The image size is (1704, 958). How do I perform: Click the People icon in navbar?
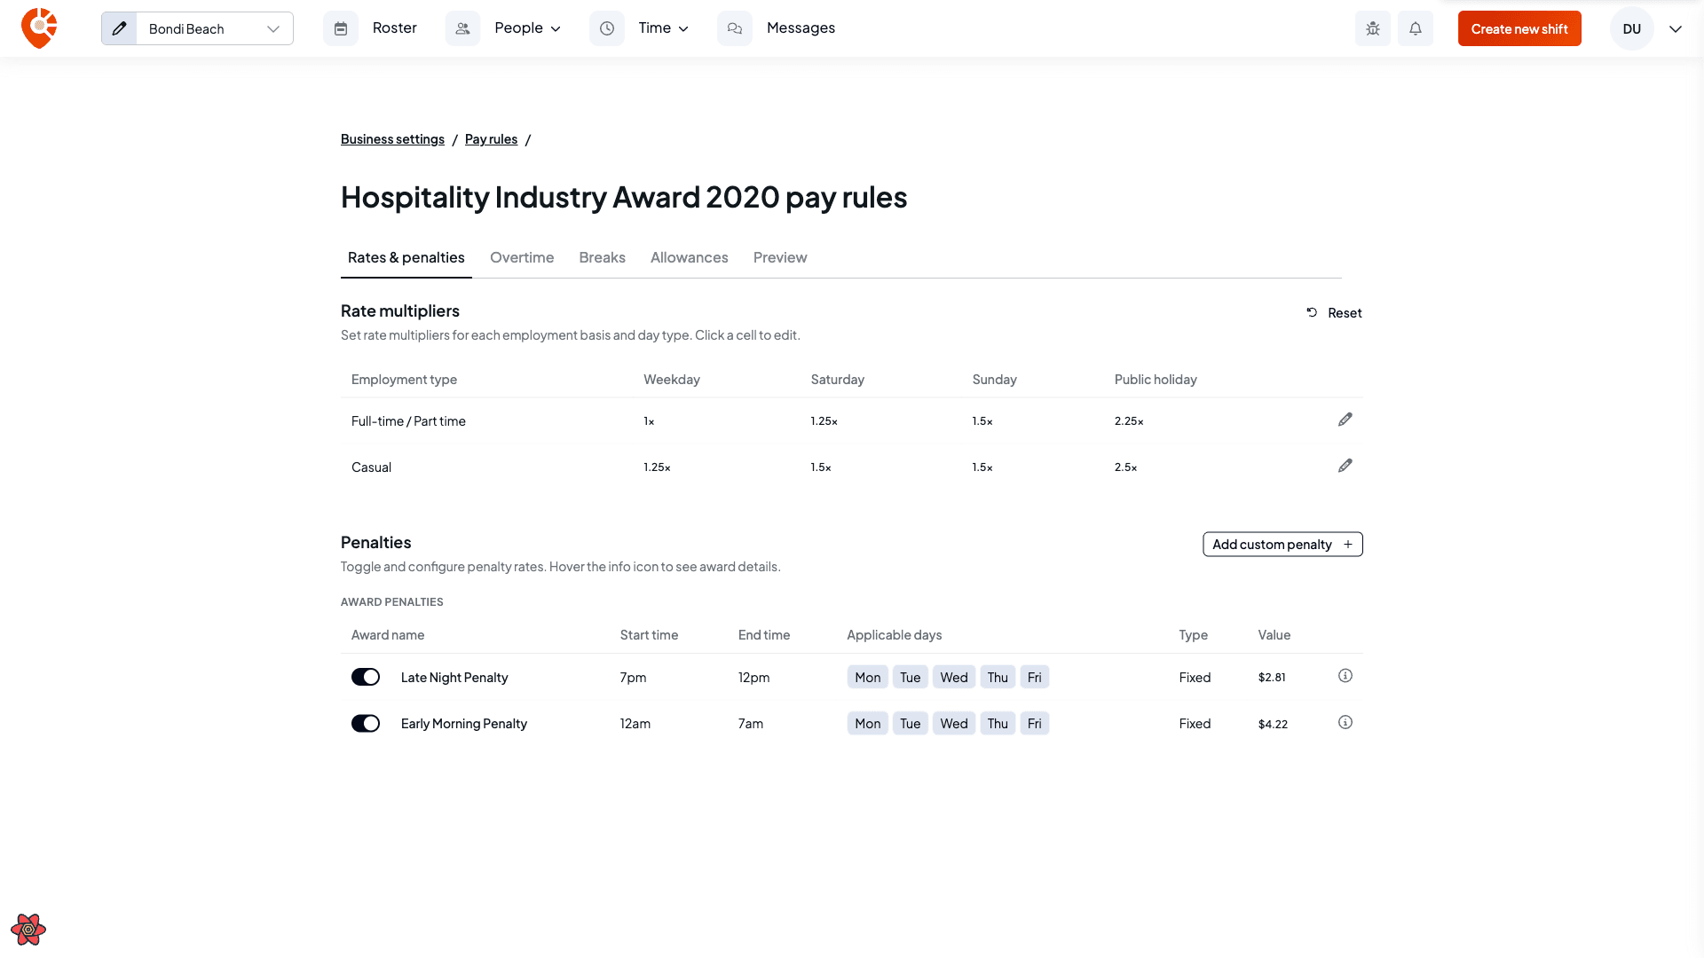[462, 28]
